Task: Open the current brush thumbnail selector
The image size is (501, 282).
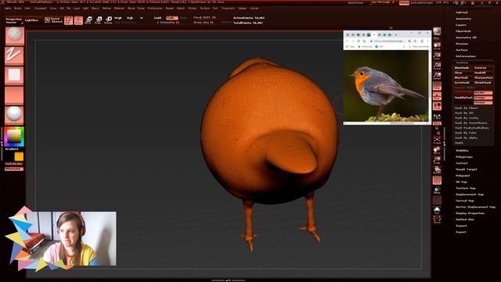Action: click(x=14, y=35)
